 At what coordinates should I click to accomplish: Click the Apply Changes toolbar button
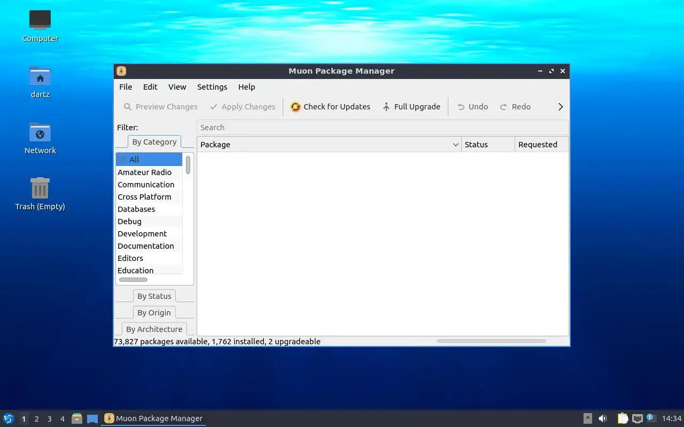click(x=243, y=107)
